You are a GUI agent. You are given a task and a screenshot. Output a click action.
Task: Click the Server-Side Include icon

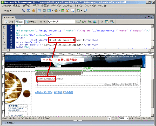pyautogui.click(x=68, y=10)
